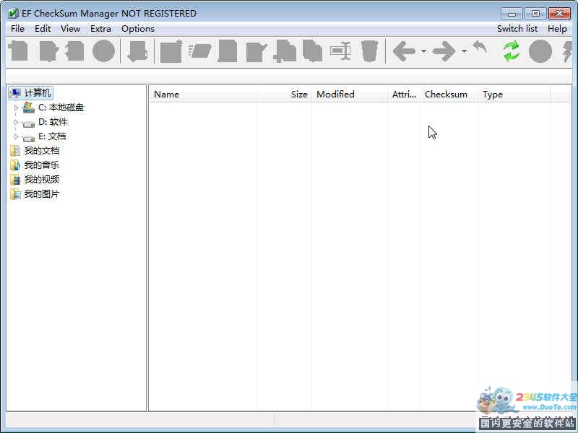This screenshot has width=578, height=433.
Task: Sort by the Name column header
Action: (x=203, y=95)
